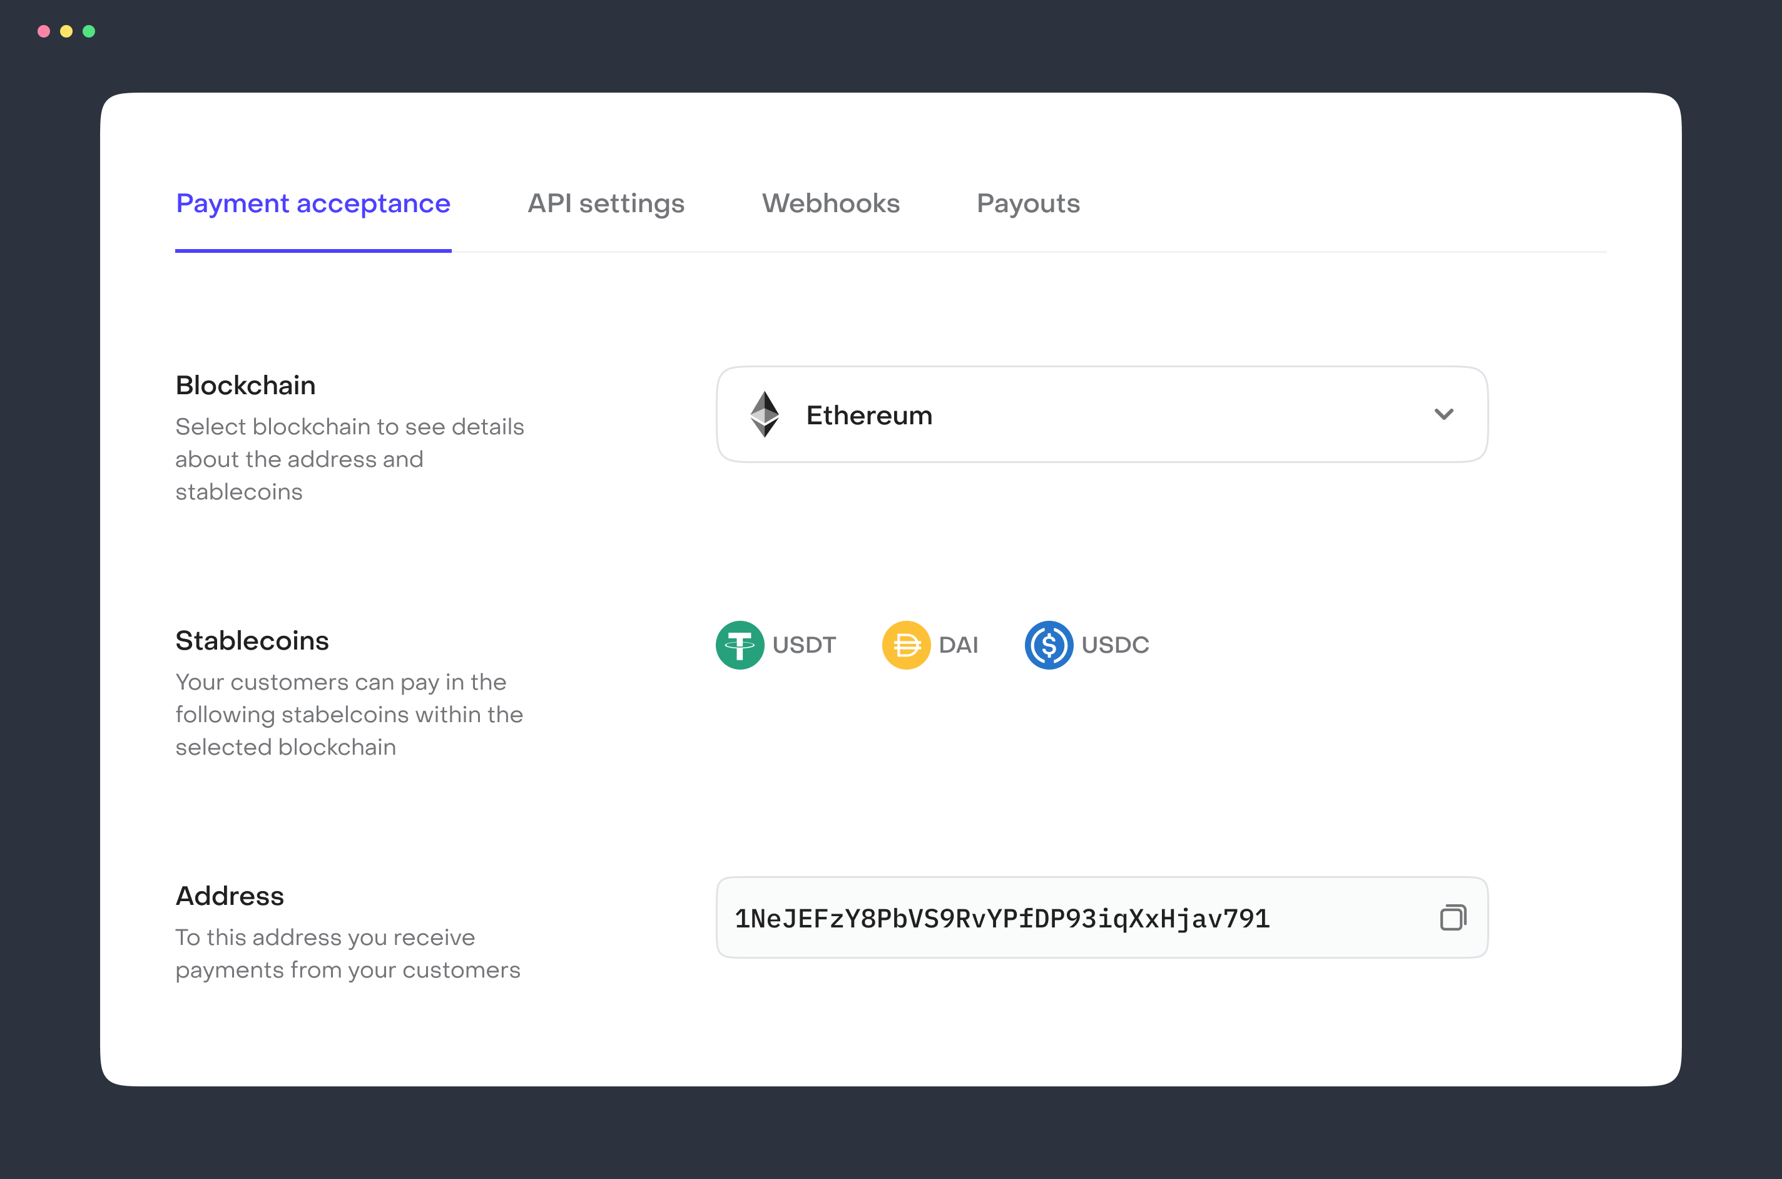The height and width of the screenshot is (1179, 1782).
Task: Click the red window close dot
Action: pos(44,31)
